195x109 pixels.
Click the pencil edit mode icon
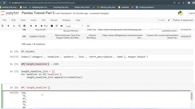(x=169, y=20)
